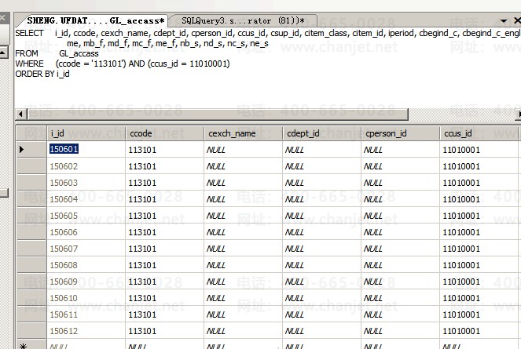Select the i_id cell 150608

tap(86, 265)
